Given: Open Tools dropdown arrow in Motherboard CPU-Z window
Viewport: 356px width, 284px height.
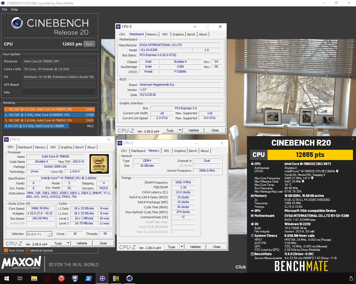Looking at the screenshot, I should [180, 130].
